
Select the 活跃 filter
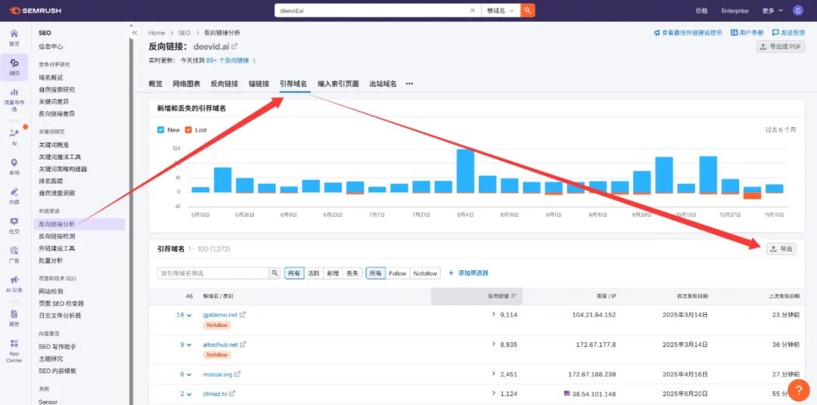coord(313,273)
